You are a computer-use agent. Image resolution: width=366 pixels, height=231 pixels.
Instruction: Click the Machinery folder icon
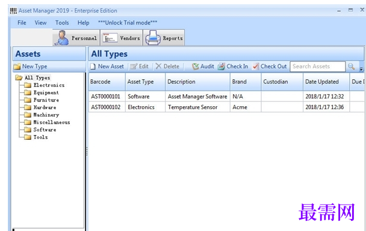coord(28,115)
